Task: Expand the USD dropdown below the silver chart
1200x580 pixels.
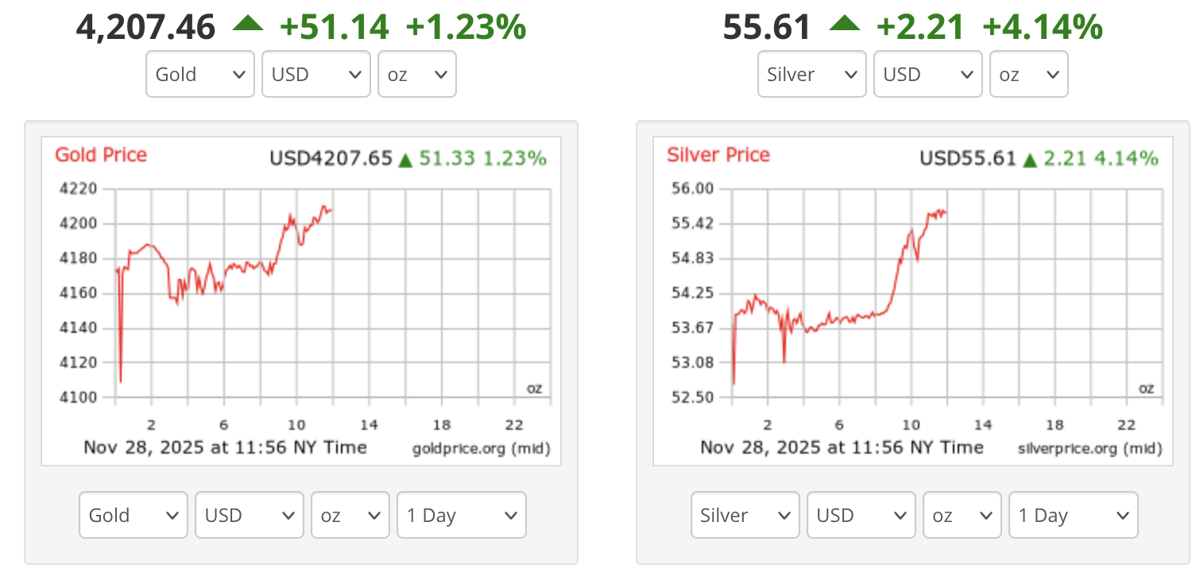Action: (861, 516)
